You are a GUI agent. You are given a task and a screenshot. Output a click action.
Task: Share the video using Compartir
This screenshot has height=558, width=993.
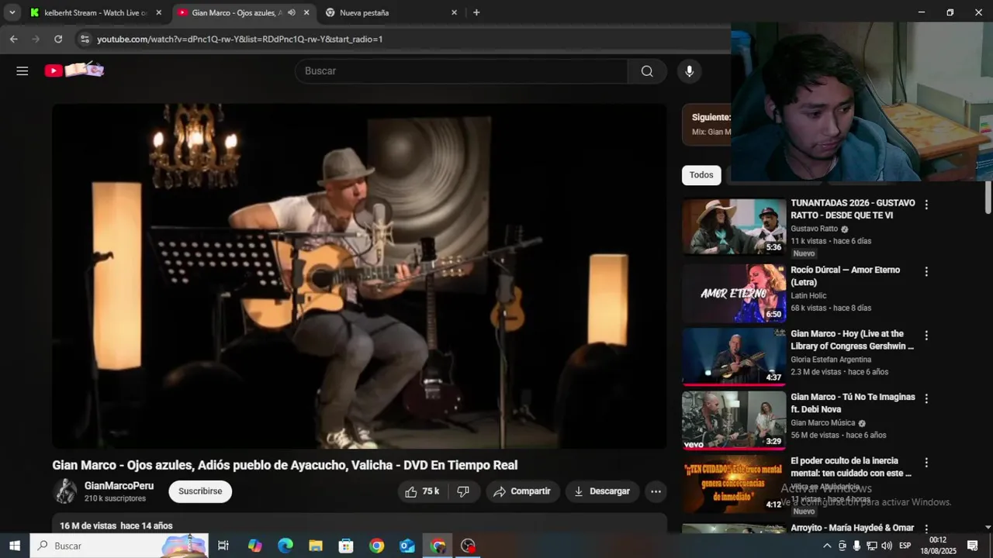[x=522, y=491]
